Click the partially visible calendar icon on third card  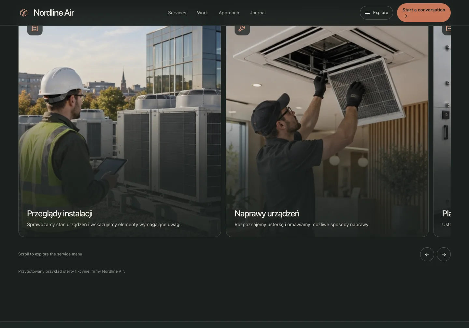448,29
